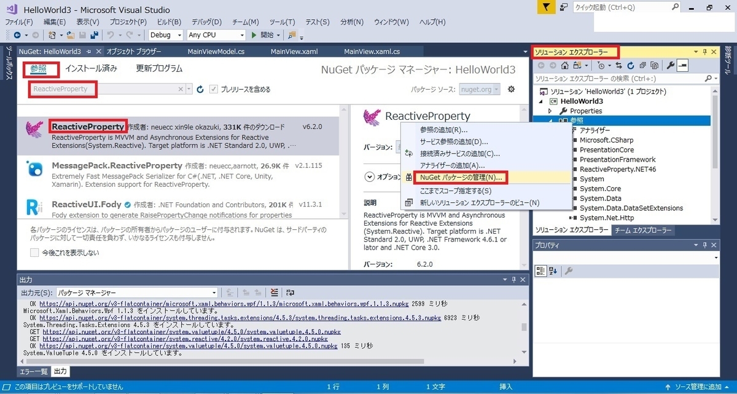Close the NuGet: HelloWorld3 tab
The height and width of the screenshot is (394, 737).
point(98,52)
